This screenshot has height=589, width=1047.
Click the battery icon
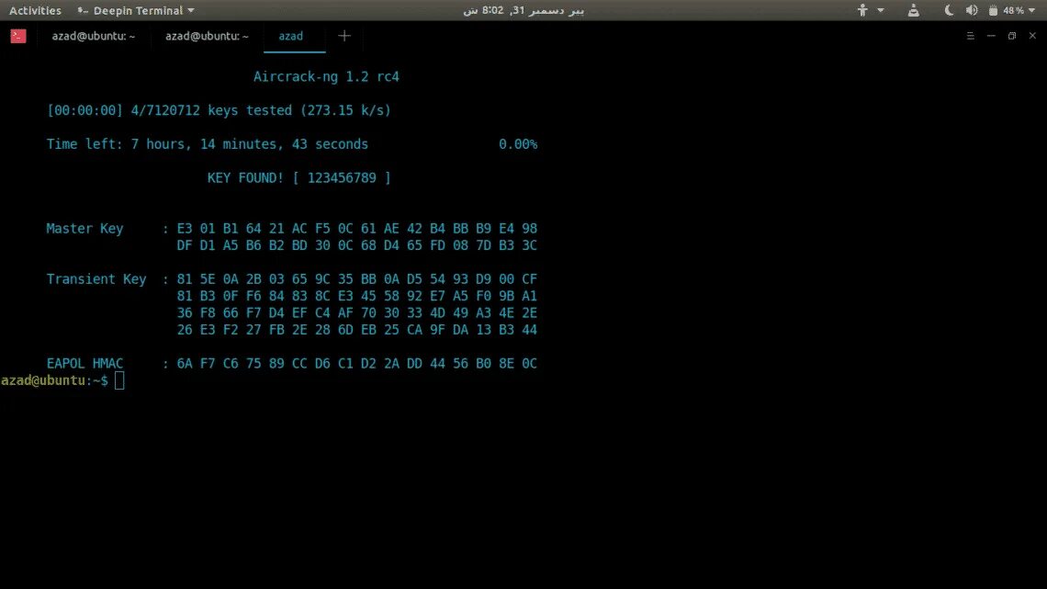tap(993, 10)
